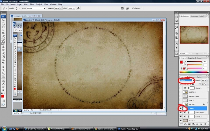Select the Rectangle shape tool

[3, 77]
